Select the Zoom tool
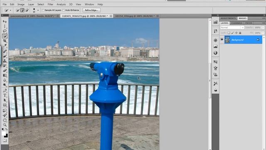 click(x=5, y=125)
